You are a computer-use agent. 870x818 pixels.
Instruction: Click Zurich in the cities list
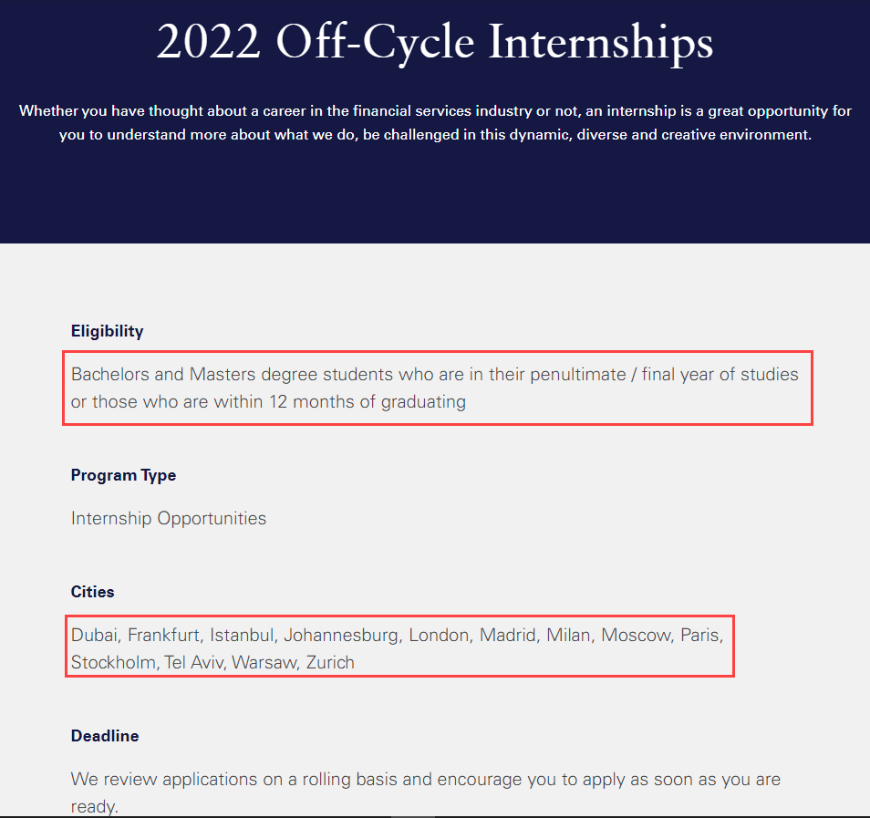[x=330, y=663]
